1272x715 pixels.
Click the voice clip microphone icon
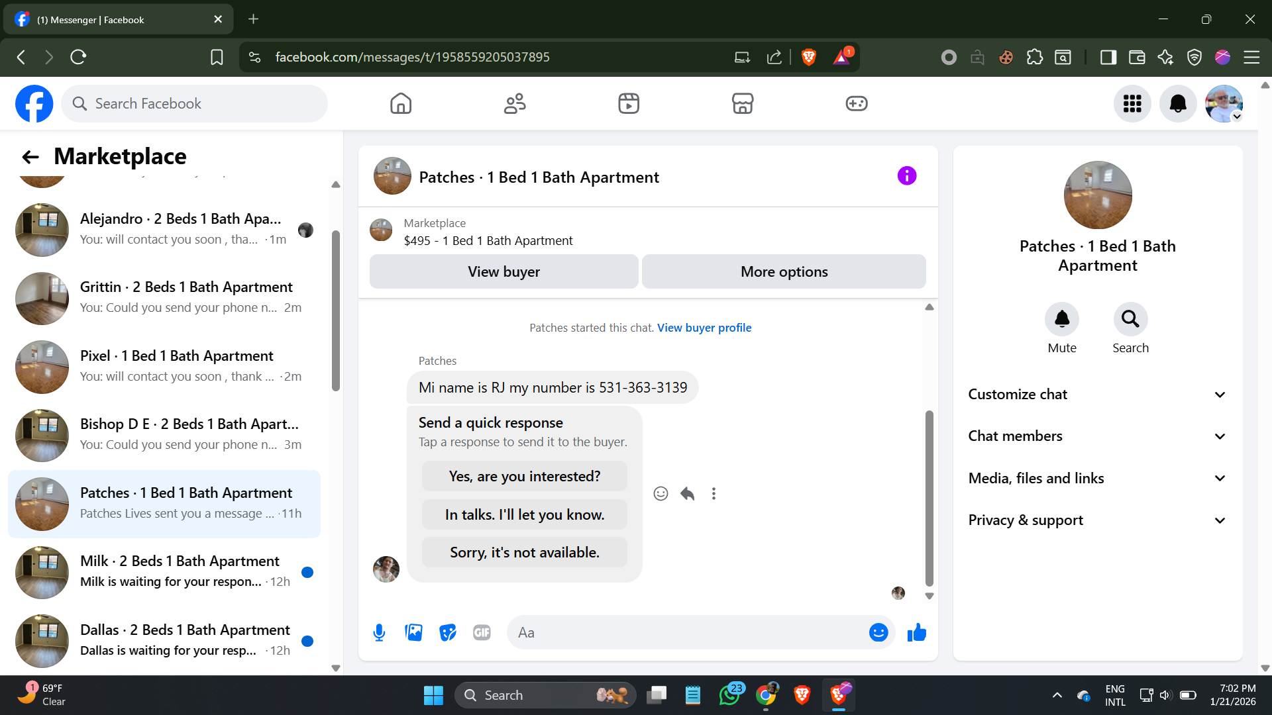tap(379, 633)
